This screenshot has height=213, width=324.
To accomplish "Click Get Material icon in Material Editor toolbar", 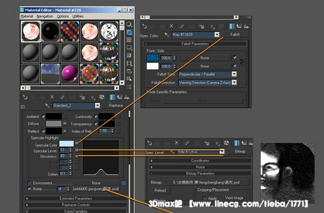I will coord(25,97).
